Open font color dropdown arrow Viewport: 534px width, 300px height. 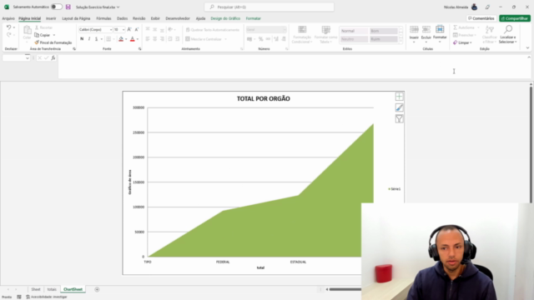(x=138, y=39)
